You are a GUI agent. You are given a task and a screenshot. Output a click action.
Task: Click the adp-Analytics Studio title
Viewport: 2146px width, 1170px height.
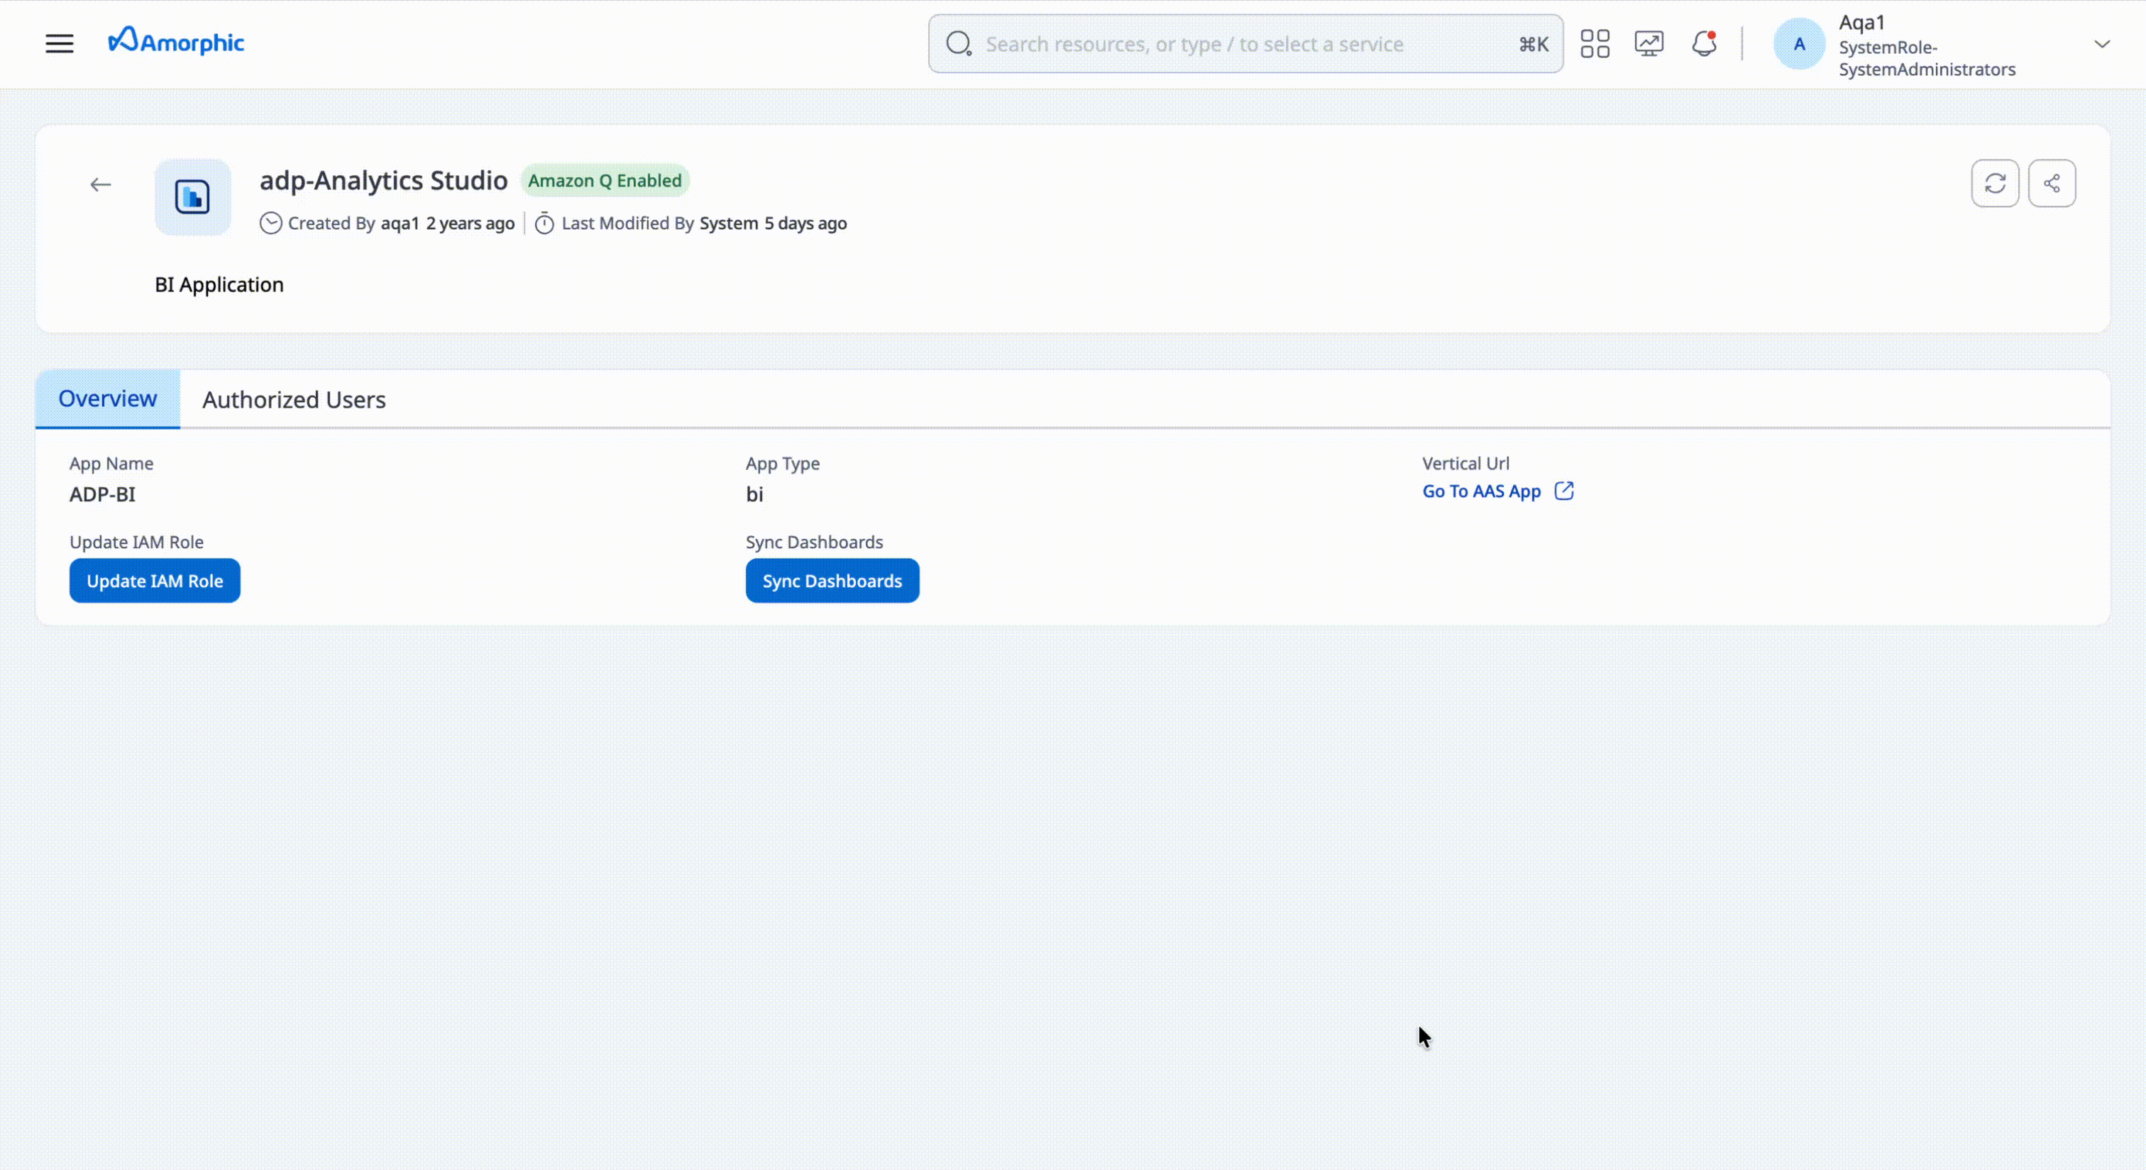[384, 181]
